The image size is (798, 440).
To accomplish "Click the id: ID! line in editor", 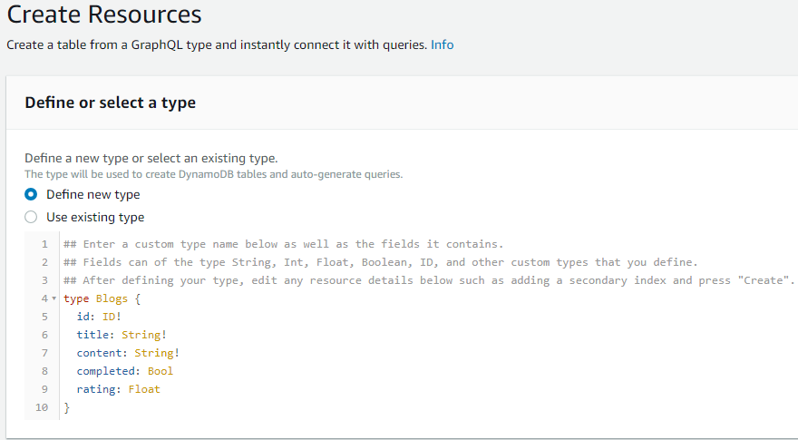I will [99, 317].
